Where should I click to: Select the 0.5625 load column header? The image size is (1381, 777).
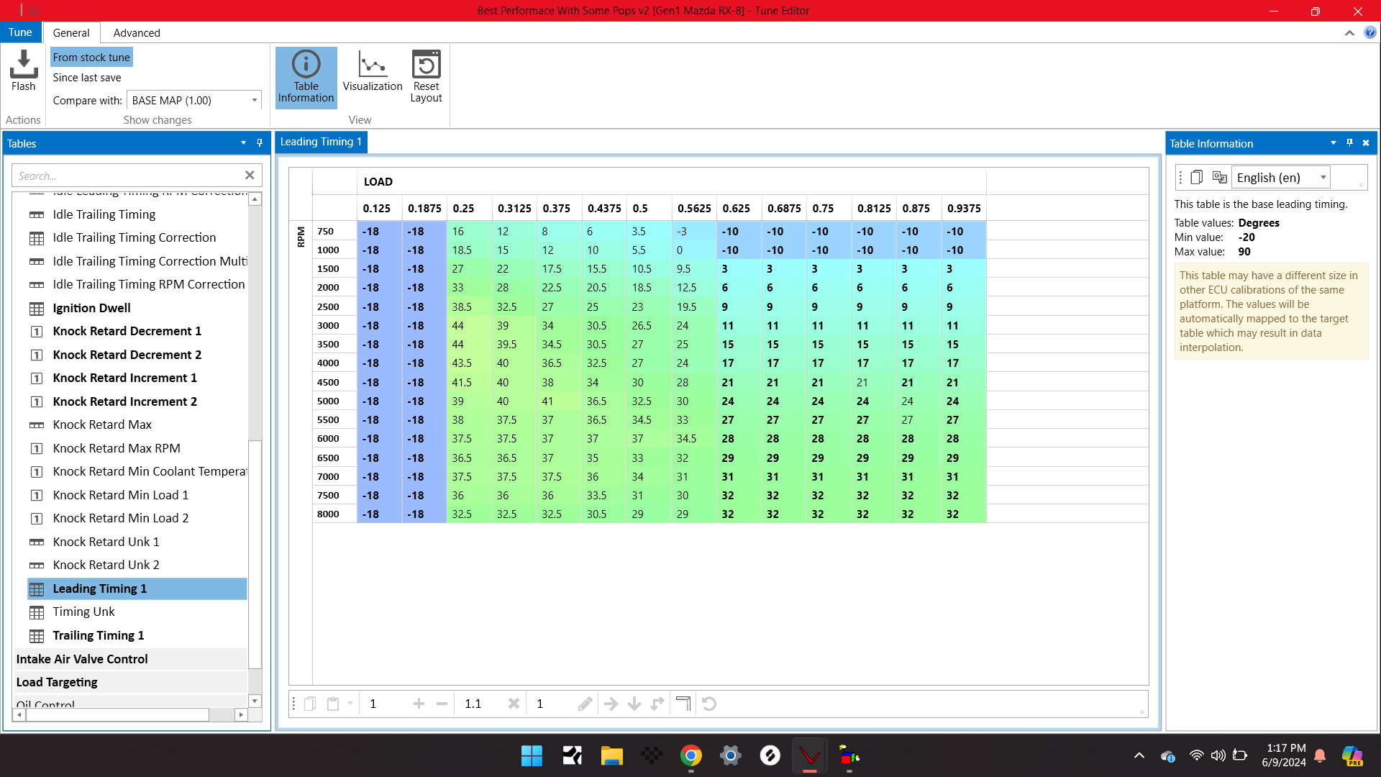pos(694,208)
